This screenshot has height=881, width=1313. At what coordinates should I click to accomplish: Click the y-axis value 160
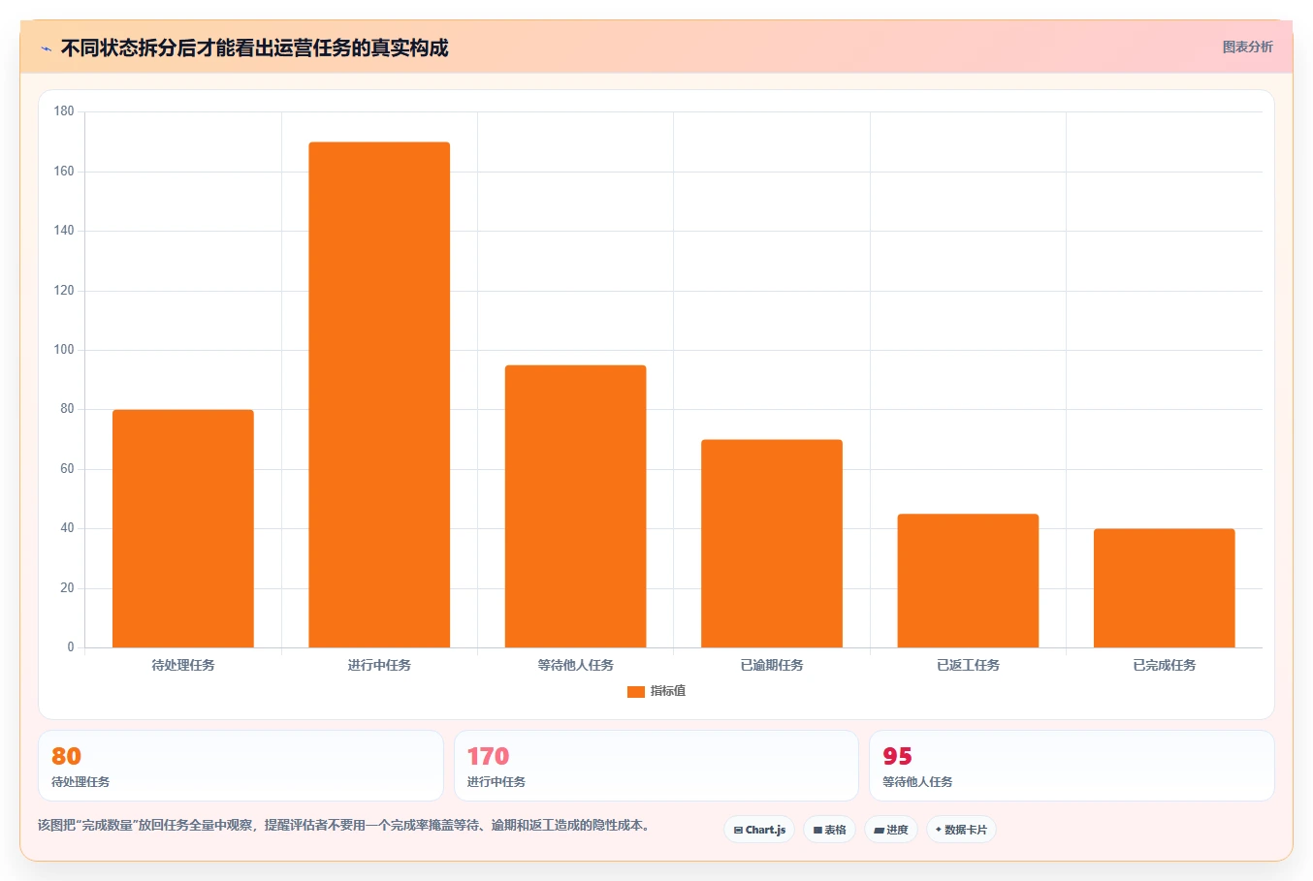click(64, 172)
